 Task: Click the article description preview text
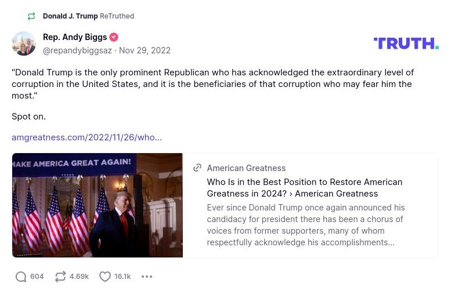coord(305,225)
